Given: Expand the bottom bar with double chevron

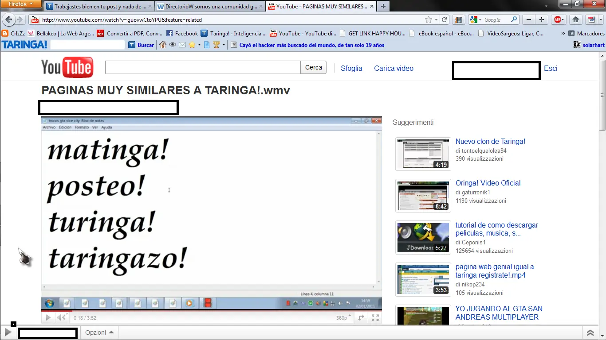Looking at the screenshot, I should tap(590, 333).
